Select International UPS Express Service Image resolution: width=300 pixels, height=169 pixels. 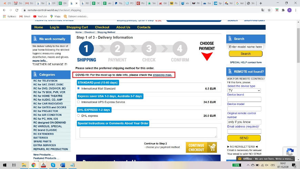click(78, 102)
